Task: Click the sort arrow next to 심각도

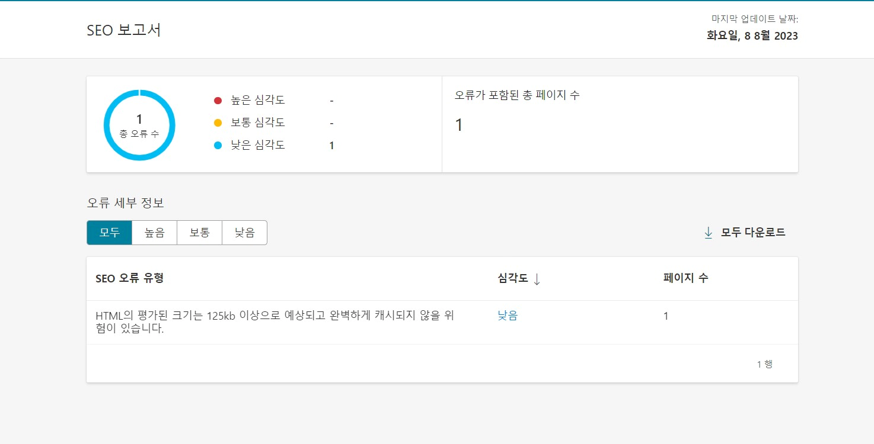Action: pos(538,279)
